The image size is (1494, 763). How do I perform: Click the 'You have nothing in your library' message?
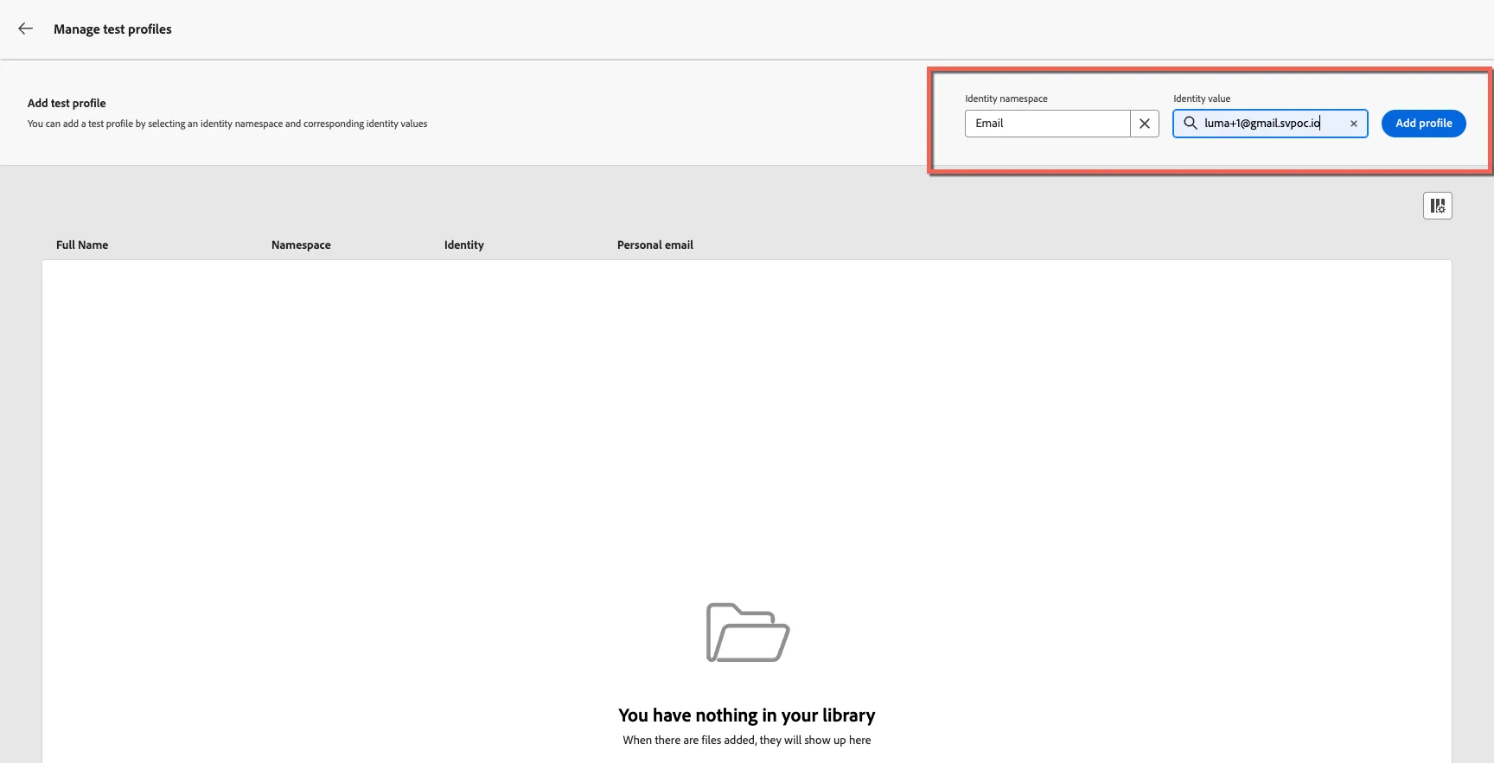pos(747,715)
